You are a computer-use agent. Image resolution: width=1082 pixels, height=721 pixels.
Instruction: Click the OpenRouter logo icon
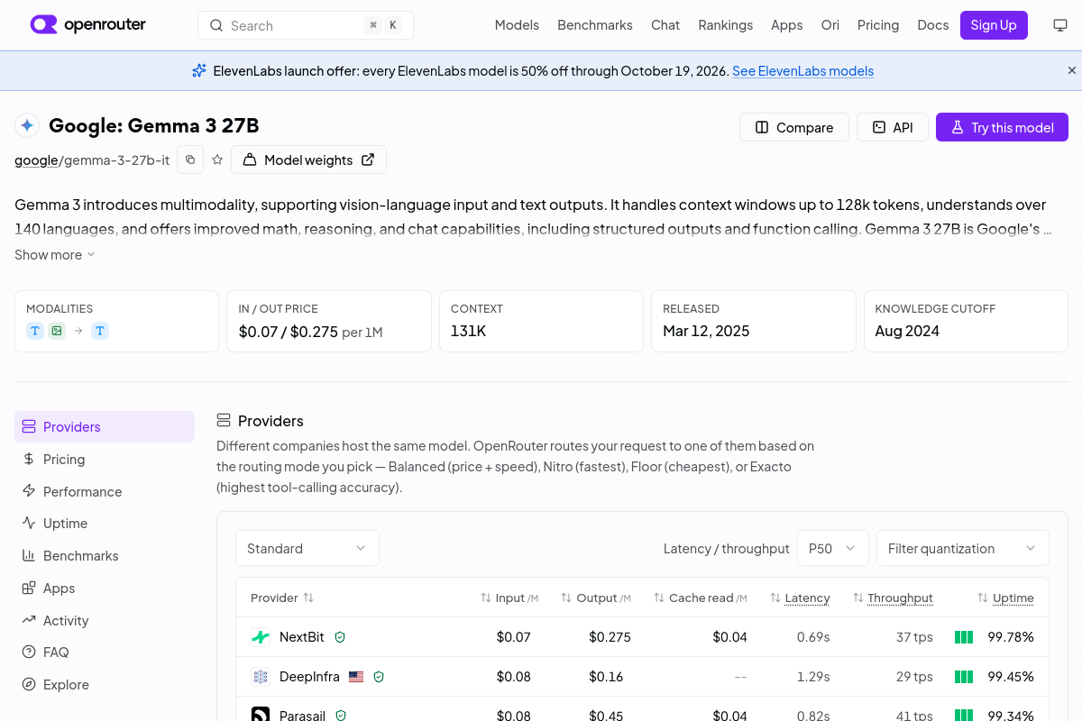coord(43,24)
